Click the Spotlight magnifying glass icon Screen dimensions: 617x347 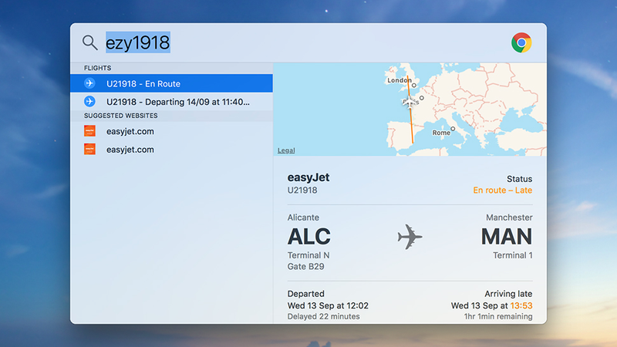(x=89, y=42)
